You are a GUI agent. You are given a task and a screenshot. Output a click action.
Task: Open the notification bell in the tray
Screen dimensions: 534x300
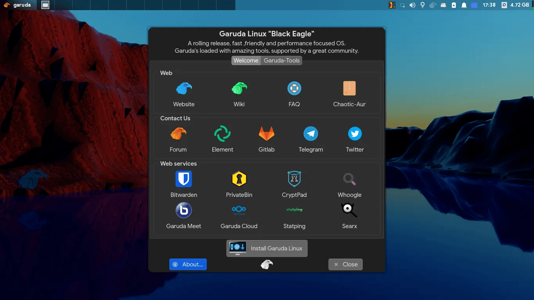(464, 5)
